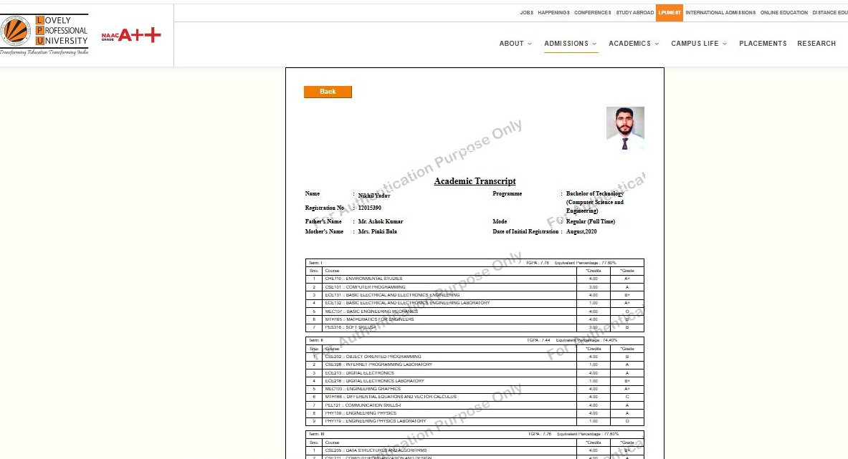Go to the PLACEMENTS page

(x=763, y=44)
